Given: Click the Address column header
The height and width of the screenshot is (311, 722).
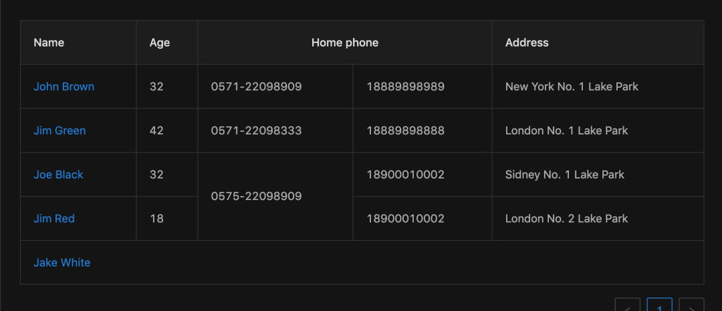Looking at the screenshot, I should coord(598,42).
